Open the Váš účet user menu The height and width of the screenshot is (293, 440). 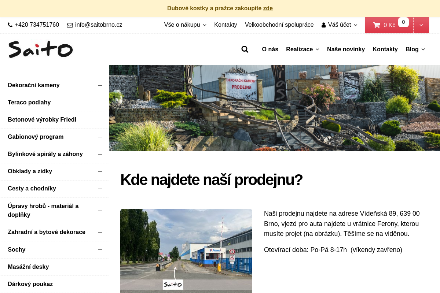tap(339, 25)
